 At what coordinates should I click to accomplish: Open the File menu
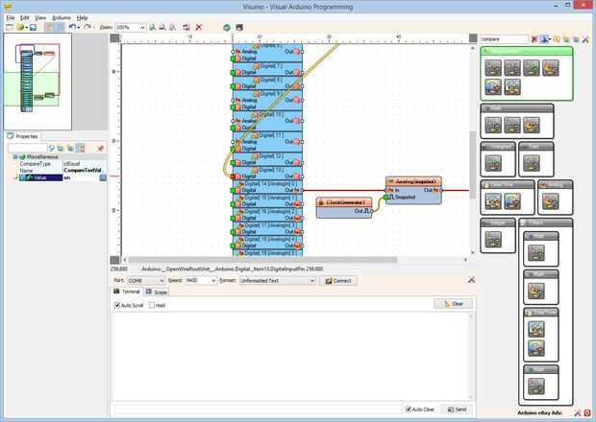(x=11, y=18)
